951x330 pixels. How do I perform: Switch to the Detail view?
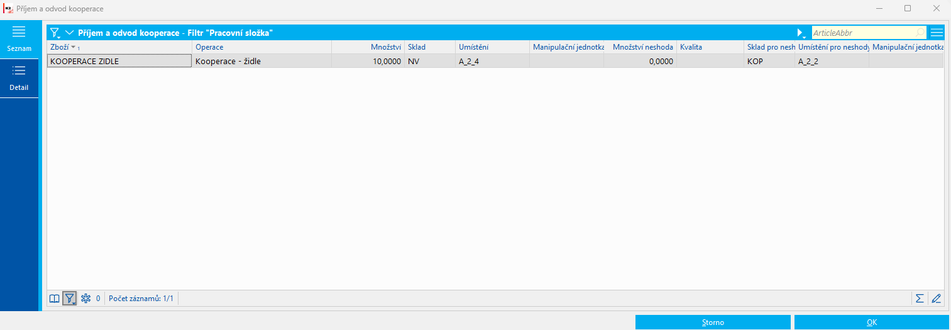(x=19, y=77)
